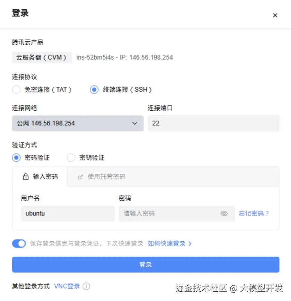
Task: Select 免密连接 (TAT) radio button
Action: (x=16, y=90)
